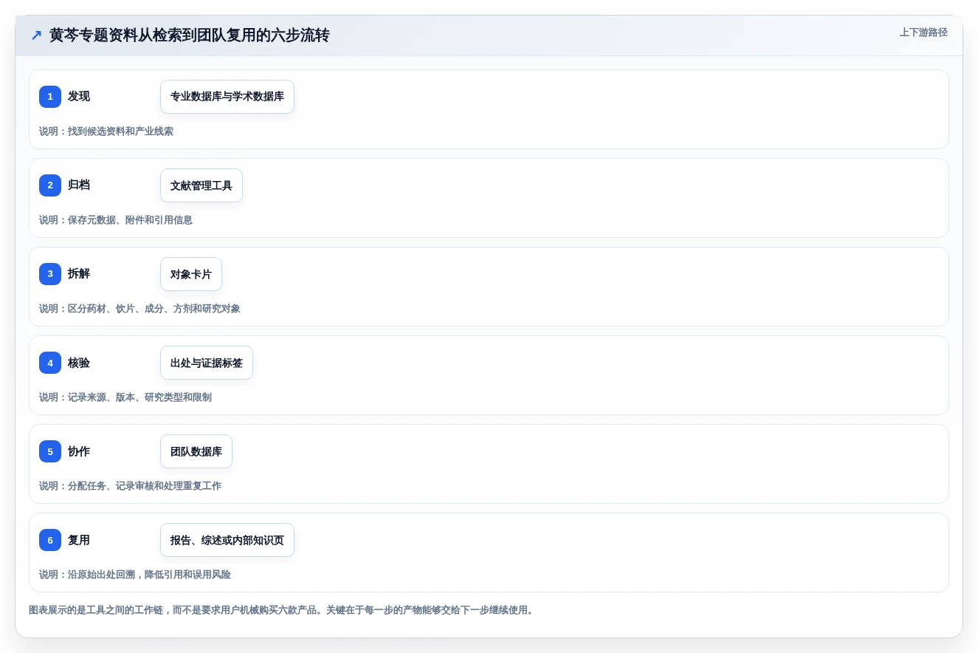Click the step name 复用
Viewport: 978px width, 653px height.
point(79,540)
